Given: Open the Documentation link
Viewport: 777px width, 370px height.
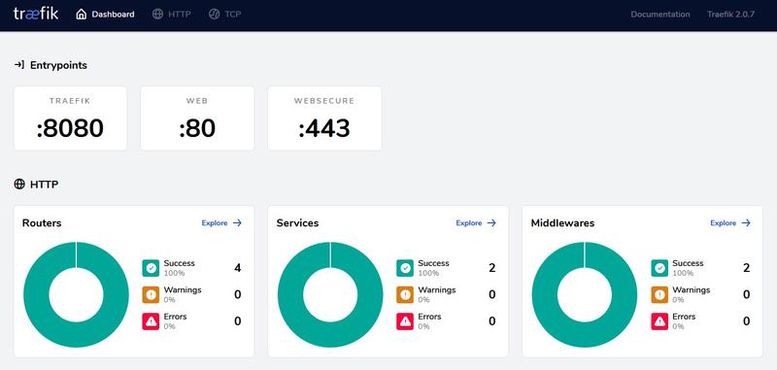Looking at the screenshot, I should (660, 15).
